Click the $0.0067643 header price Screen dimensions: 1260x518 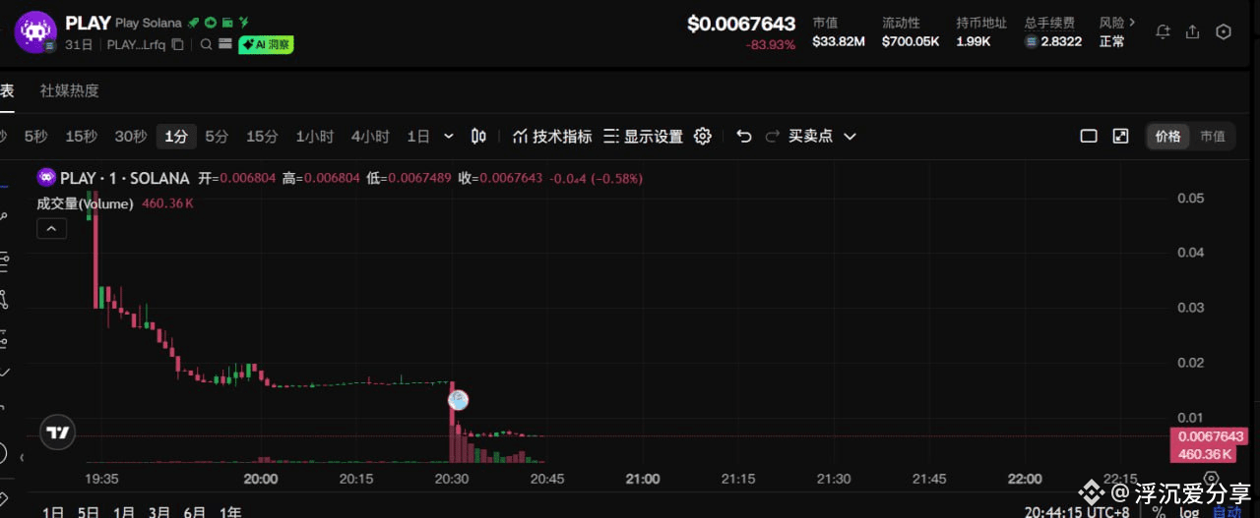(x=740, y=24)
